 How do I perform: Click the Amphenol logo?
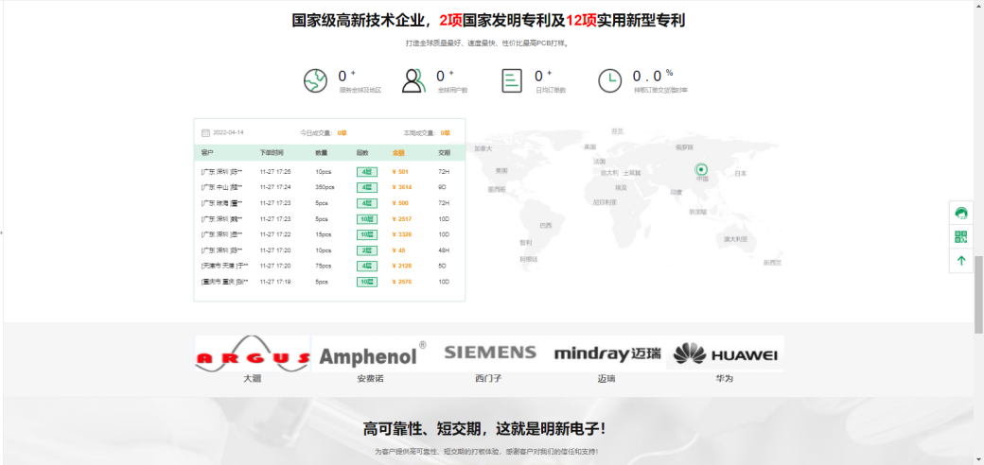pyautogui.click(x=370, y=355)
